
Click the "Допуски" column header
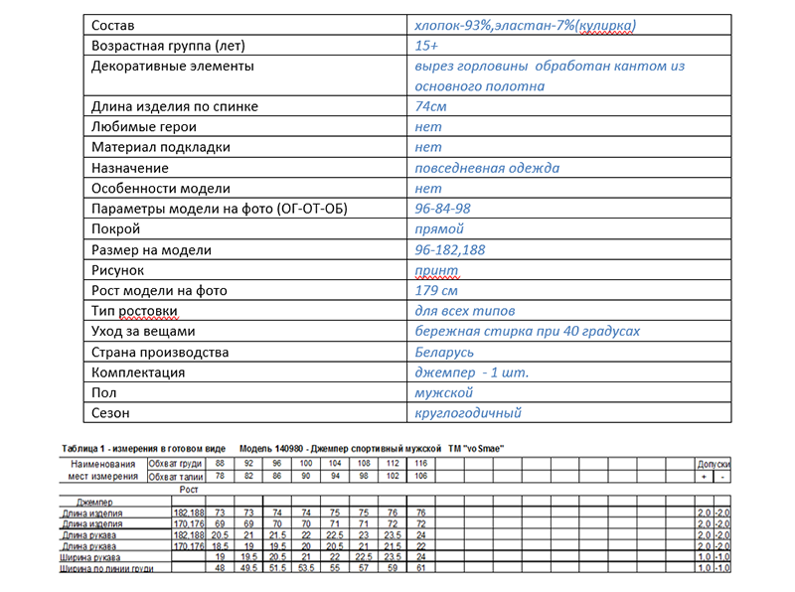click(x=714, y=464)
